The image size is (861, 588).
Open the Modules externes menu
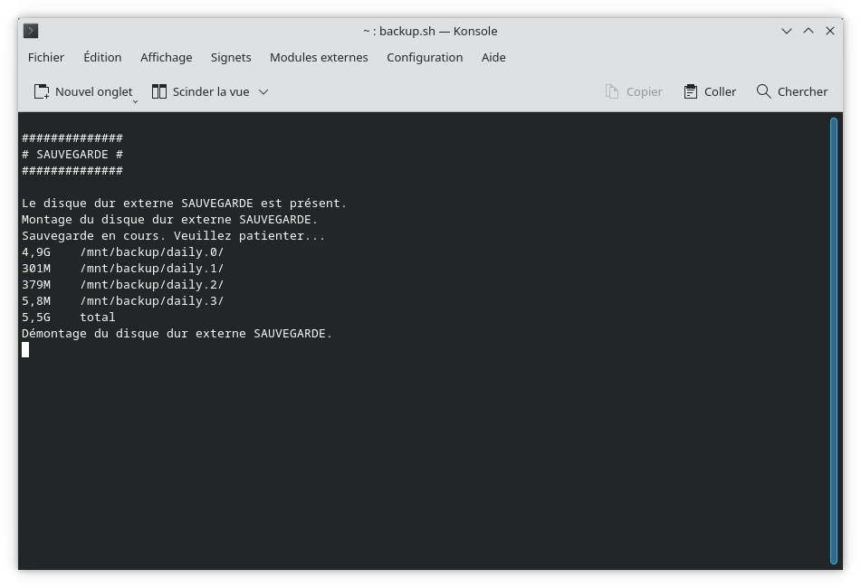pyautogui.click(x=319, y=57)
